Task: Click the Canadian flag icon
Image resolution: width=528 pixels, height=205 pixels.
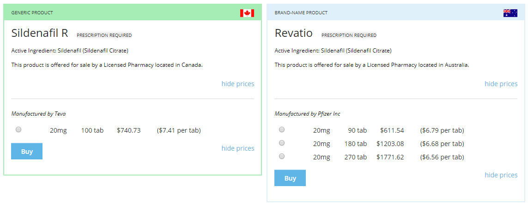Action: click(x=247, y=13)
